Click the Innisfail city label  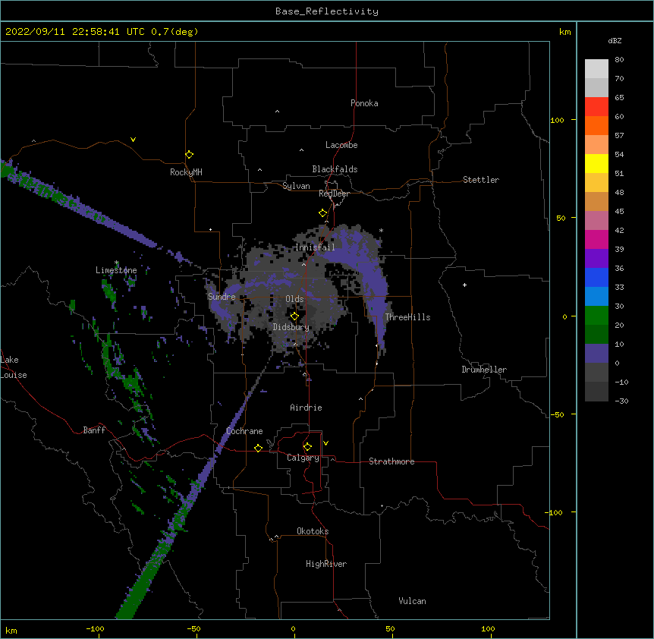pos(315,247)
